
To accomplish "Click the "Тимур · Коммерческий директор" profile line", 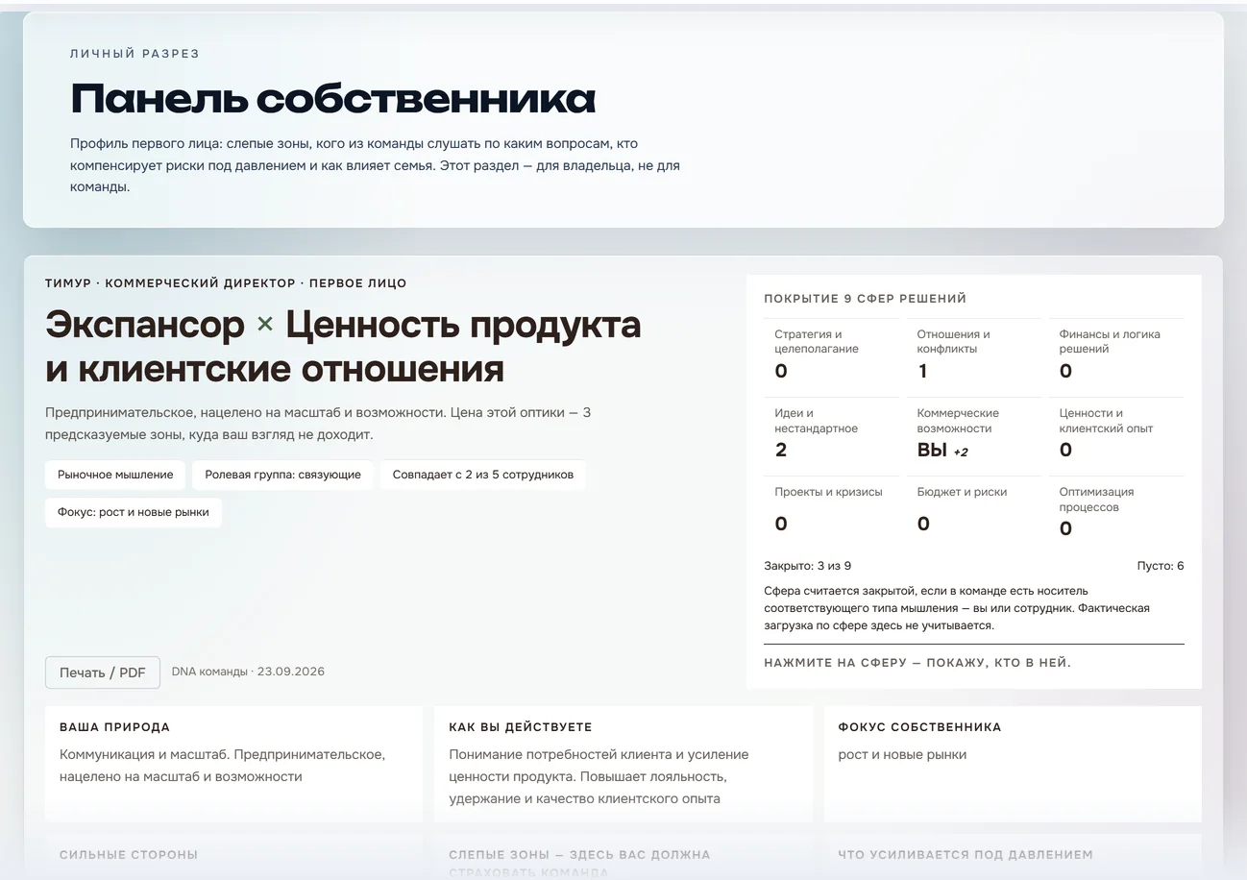I will coord(226,283).
